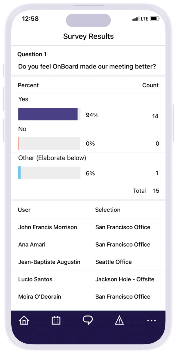
Task: Click the Selection column header
Action: tap(108, 210)
